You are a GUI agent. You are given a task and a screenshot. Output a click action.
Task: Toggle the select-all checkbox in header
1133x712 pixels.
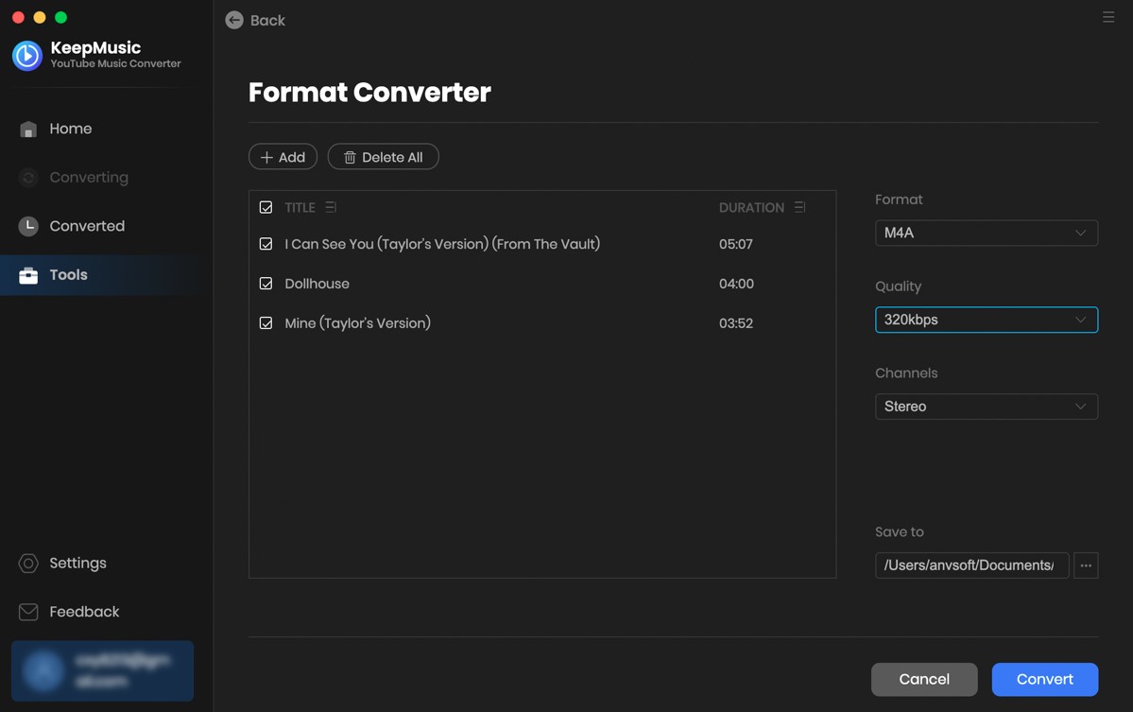coord(266,207)
